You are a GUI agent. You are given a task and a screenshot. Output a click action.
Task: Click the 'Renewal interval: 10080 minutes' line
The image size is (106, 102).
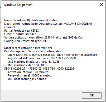pyautogui.click(x=29, y=75)
